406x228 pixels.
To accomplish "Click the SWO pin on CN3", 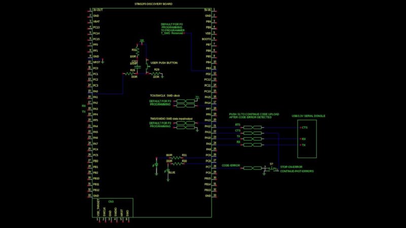I will click(x=127, y=213).
